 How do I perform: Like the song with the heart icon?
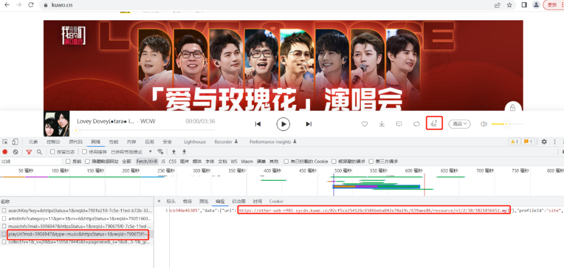(365, 124)
